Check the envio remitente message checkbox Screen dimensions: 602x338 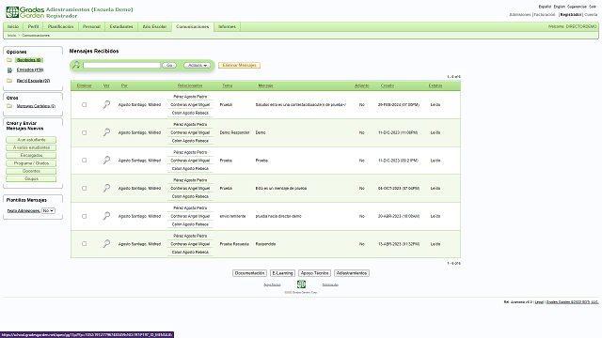(x=84, y=216)
